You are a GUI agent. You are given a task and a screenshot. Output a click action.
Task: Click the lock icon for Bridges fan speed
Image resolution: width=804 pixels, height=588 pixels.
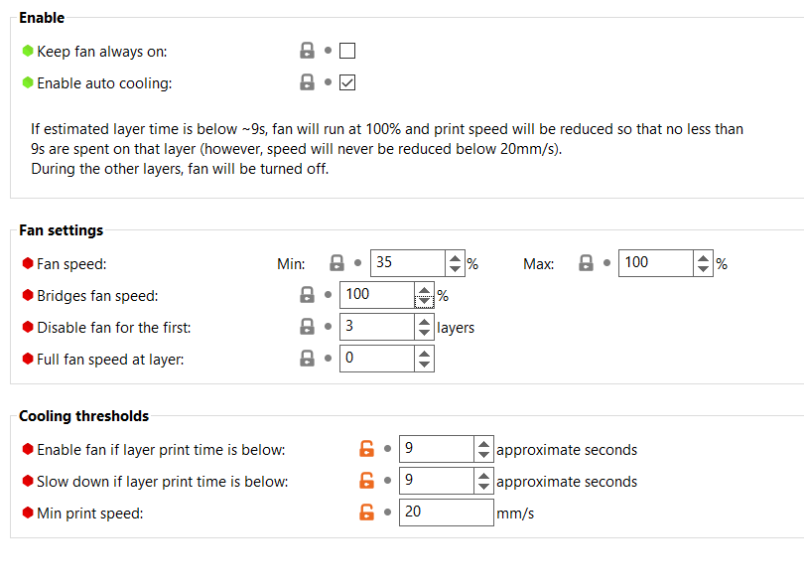(x=307, y=294)
